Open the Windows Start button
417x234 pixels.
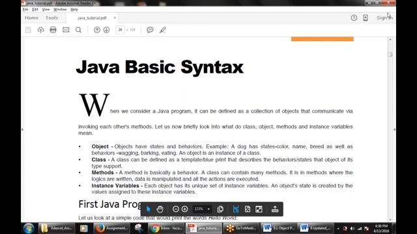[x=29, y=228]
